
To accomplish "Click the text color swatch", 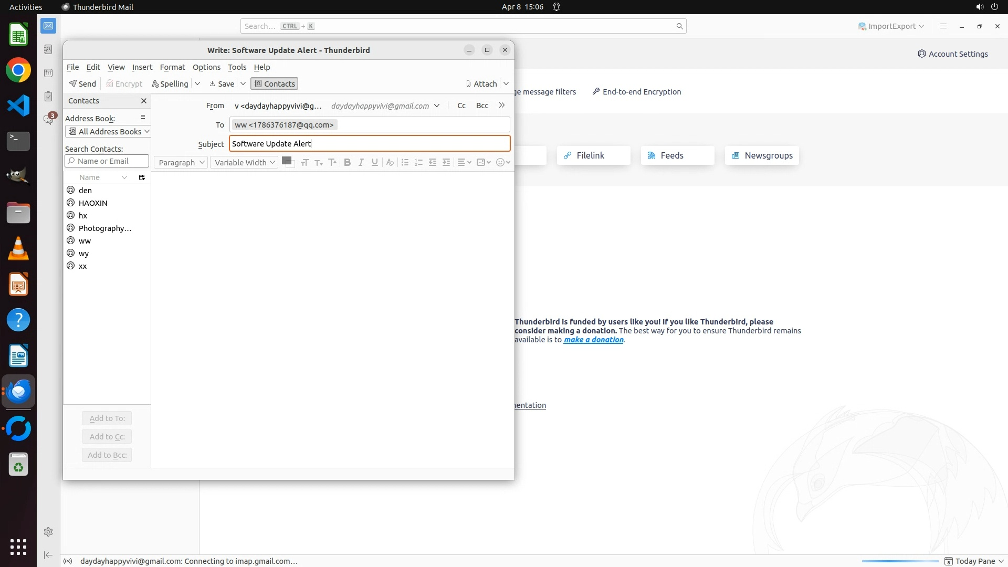I will (286, 161).
